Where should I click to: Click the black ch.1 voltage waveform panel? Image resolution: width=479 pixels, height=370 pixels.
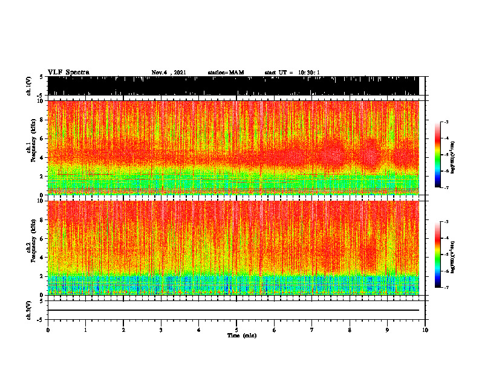pos(233,86)
